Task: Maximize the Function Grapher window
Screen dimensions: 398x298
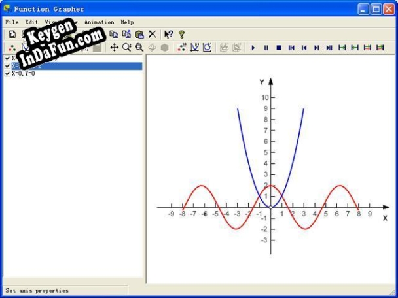Action: click(x=376, y=9)
